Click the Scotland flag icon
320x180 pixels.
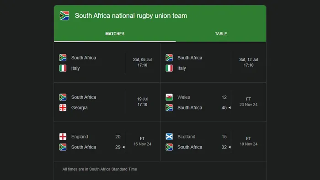coord(169,137)
